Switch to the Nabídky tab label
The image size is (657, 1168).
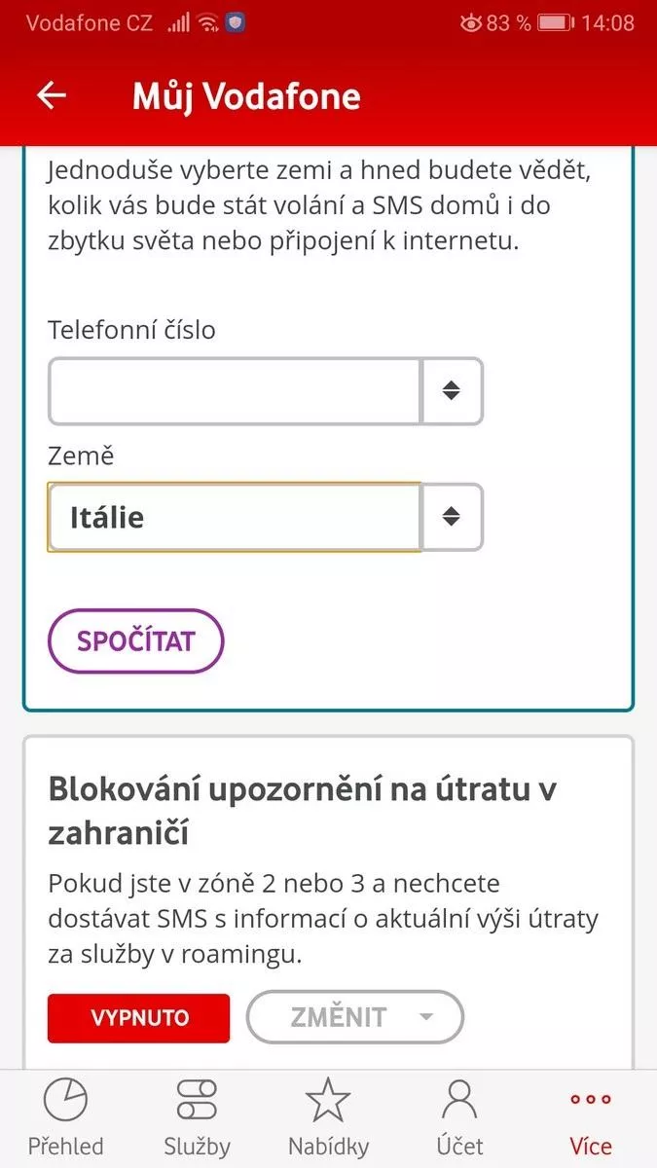328,1146
